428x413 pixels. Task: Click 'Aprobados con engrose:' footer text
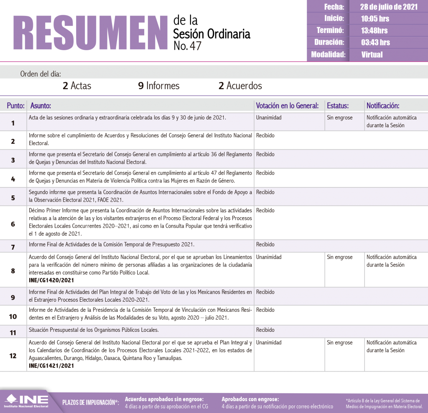(250, 399)
